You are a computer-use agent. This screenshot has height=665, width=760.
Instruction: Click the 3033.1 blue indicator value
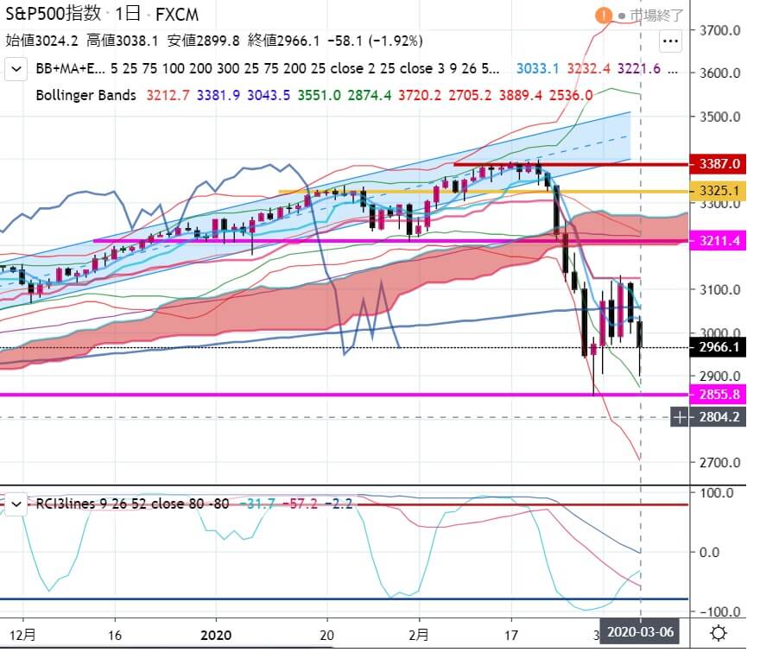[x=537, y=68]
